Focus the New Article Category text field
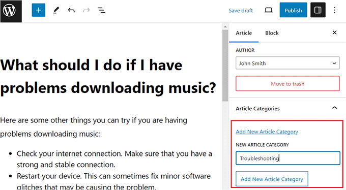346x190 pixels. [288, 158]
